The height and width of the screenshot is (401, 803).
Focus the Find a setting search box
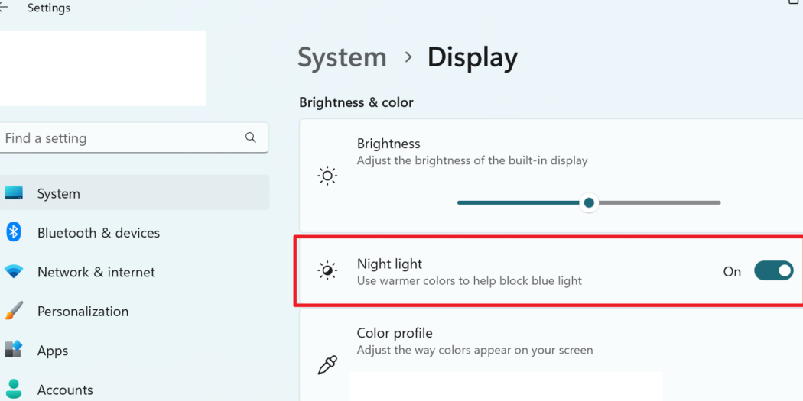[x=134, y=138]
